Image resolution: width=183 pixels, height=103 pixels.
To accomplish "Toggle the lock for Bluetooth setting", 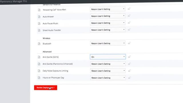I will pos(129,43).
